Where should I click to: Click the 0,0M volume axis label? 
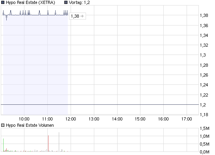[205, 152]
